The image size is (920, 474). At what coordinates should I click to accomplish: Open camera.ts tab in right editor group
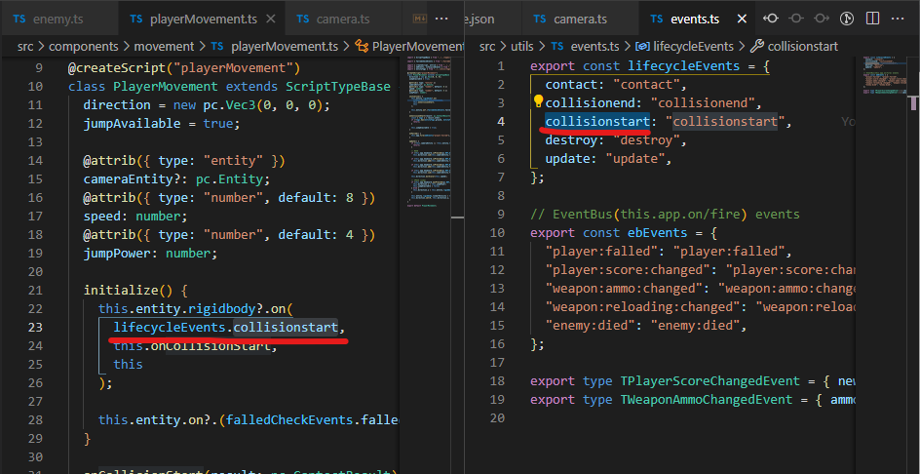pos(579,19)
